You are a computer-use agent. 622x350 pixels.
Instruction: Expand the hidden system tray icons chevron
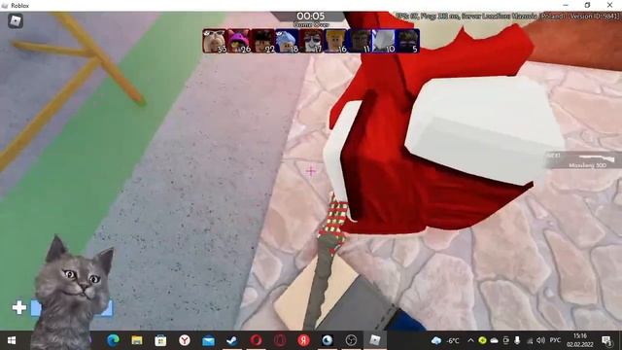(470, 340)
